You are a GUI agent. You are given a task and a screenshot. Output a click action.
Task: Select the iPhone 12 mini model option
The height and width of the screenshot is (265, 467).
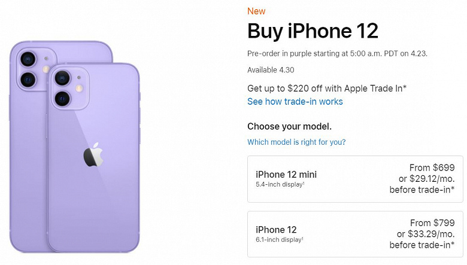pos(354,178)
